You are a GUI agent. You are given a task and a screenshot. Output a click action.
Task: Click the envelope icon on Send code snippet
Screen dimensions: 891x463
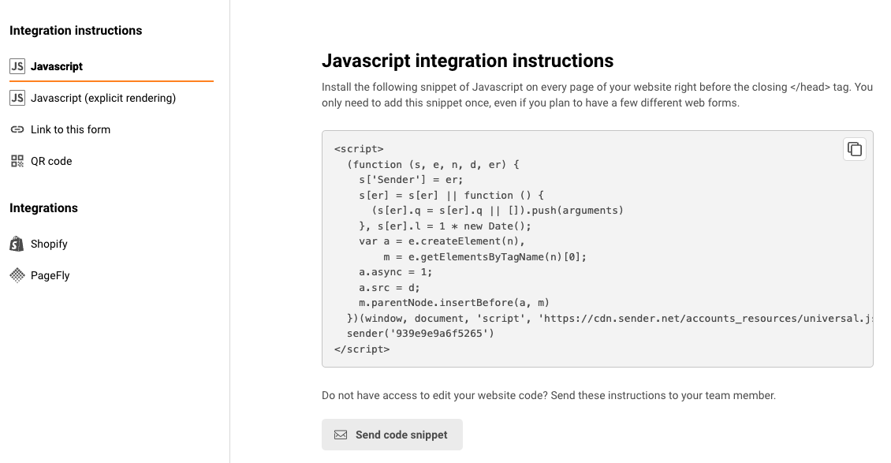341,435
